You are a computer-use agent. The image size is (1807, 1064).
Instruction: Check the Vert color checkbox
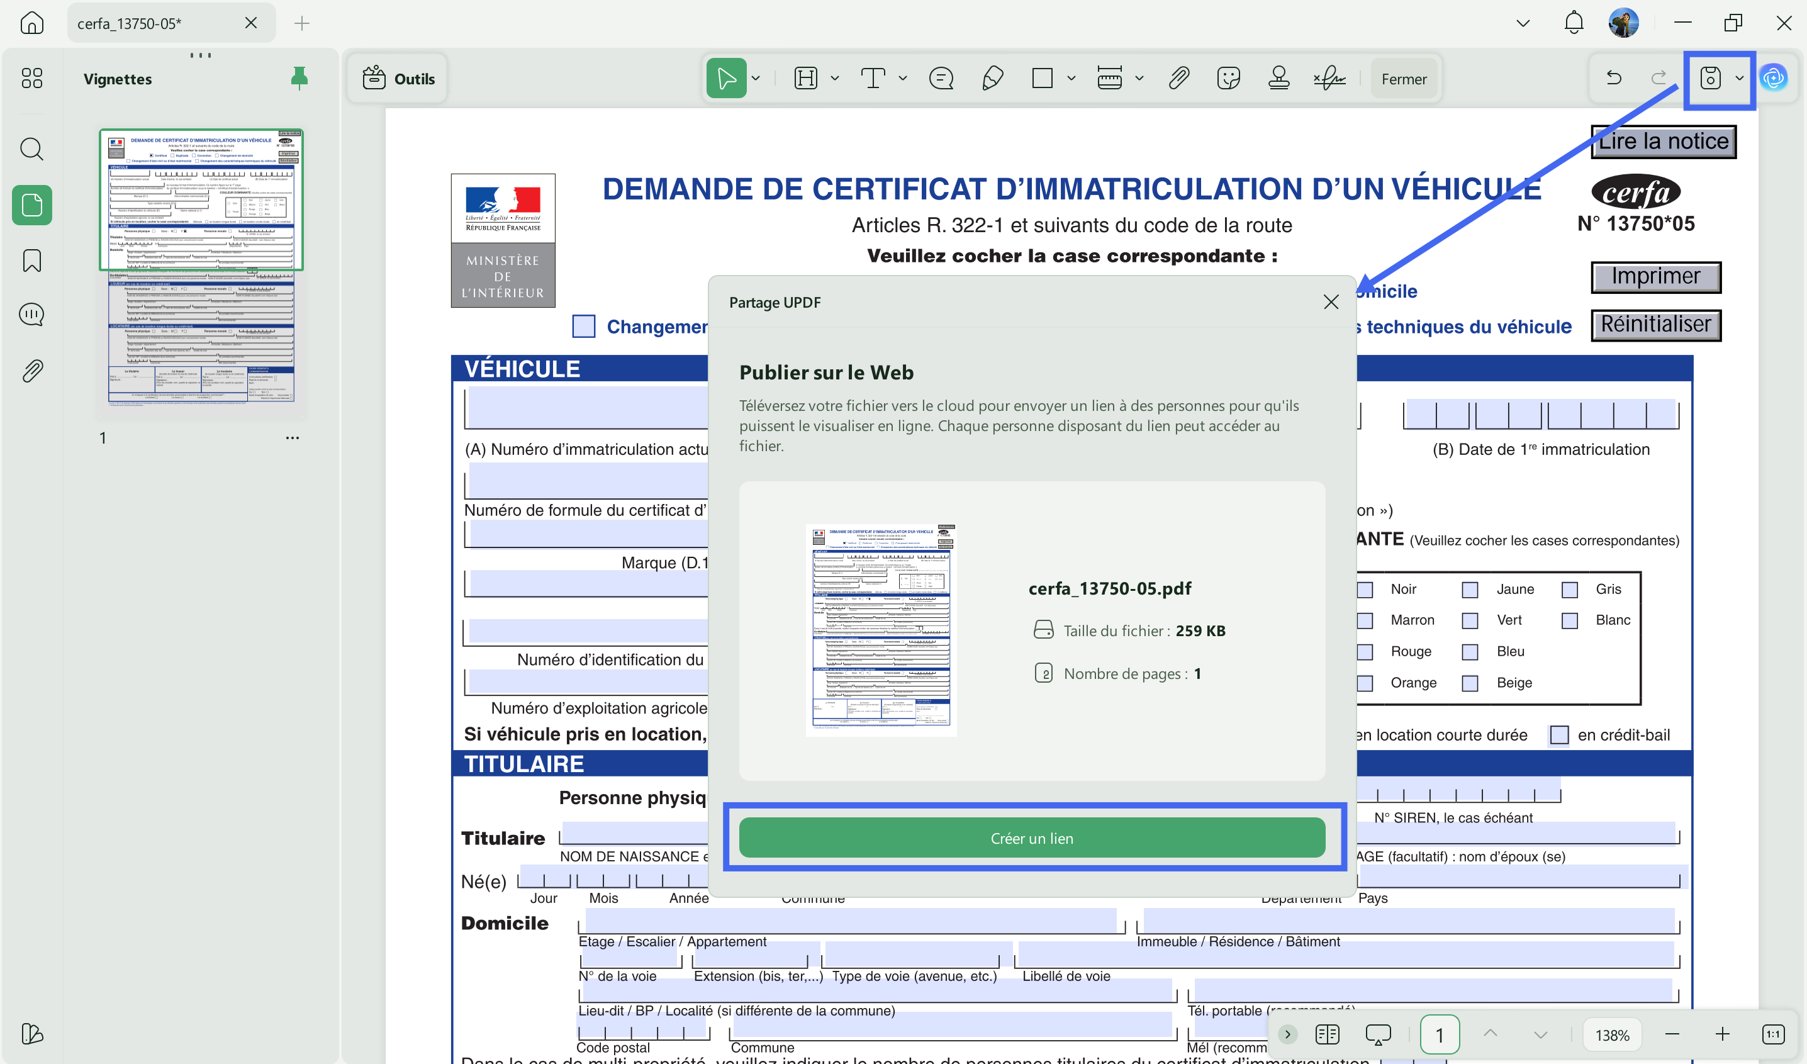[x=1469, y=620]
